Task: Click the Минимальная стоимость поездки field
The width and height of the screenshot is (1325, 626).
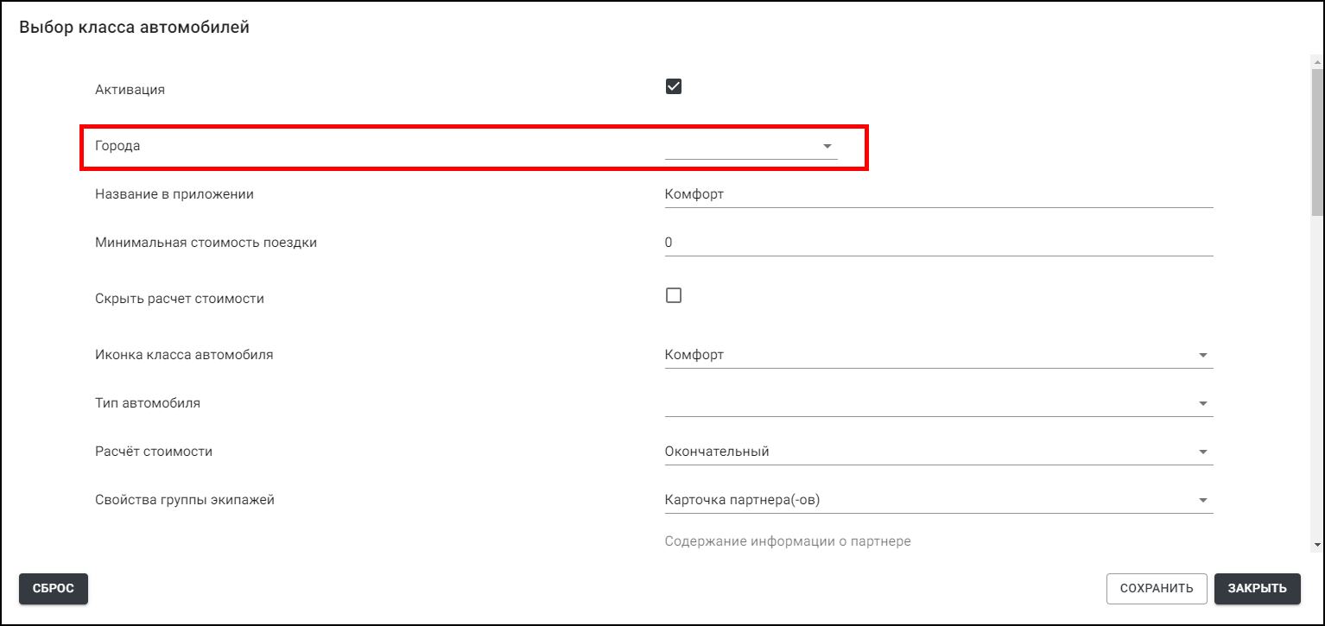Action: (x=938, y=243)
